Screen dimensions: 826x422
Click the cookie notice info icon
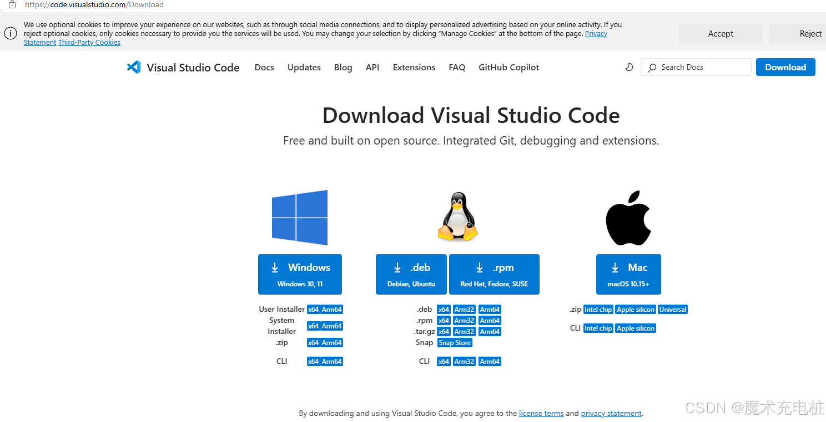[11, 33]
